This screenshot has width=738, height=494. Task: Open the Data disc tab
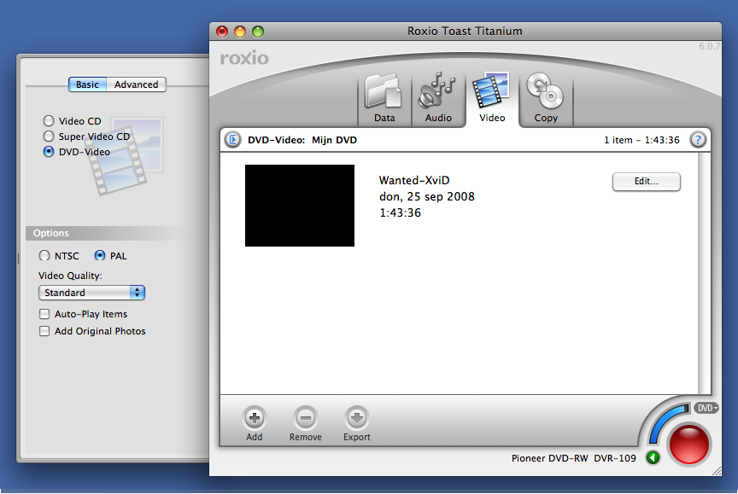click(x=384, y=99)
